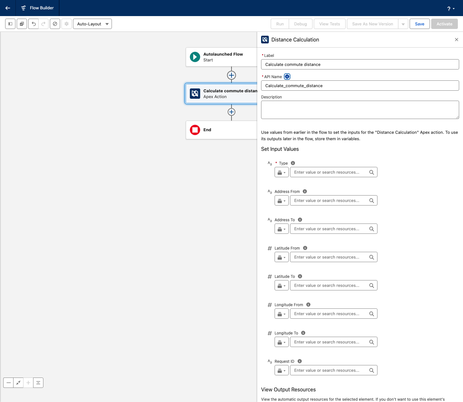Edit the API Name field

coord(360,86)
